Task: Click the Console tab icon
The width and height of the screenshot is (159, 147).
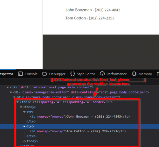Action: tap(20, 74)
